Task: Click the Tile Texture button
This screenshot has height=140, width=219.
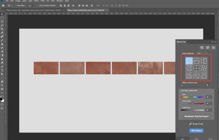Action: [196, 131]
